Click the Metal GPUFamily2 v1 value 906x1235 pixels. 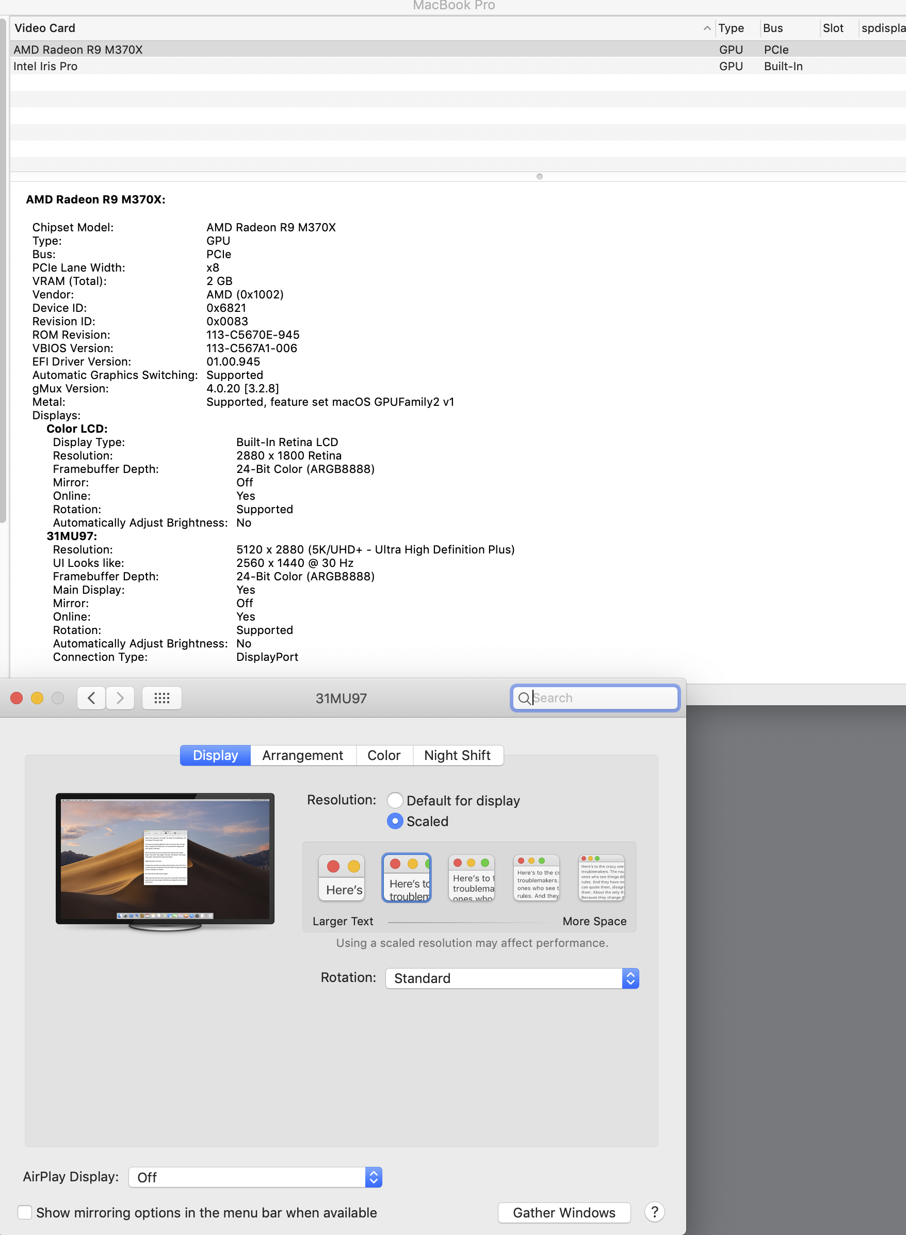(330, 402)
